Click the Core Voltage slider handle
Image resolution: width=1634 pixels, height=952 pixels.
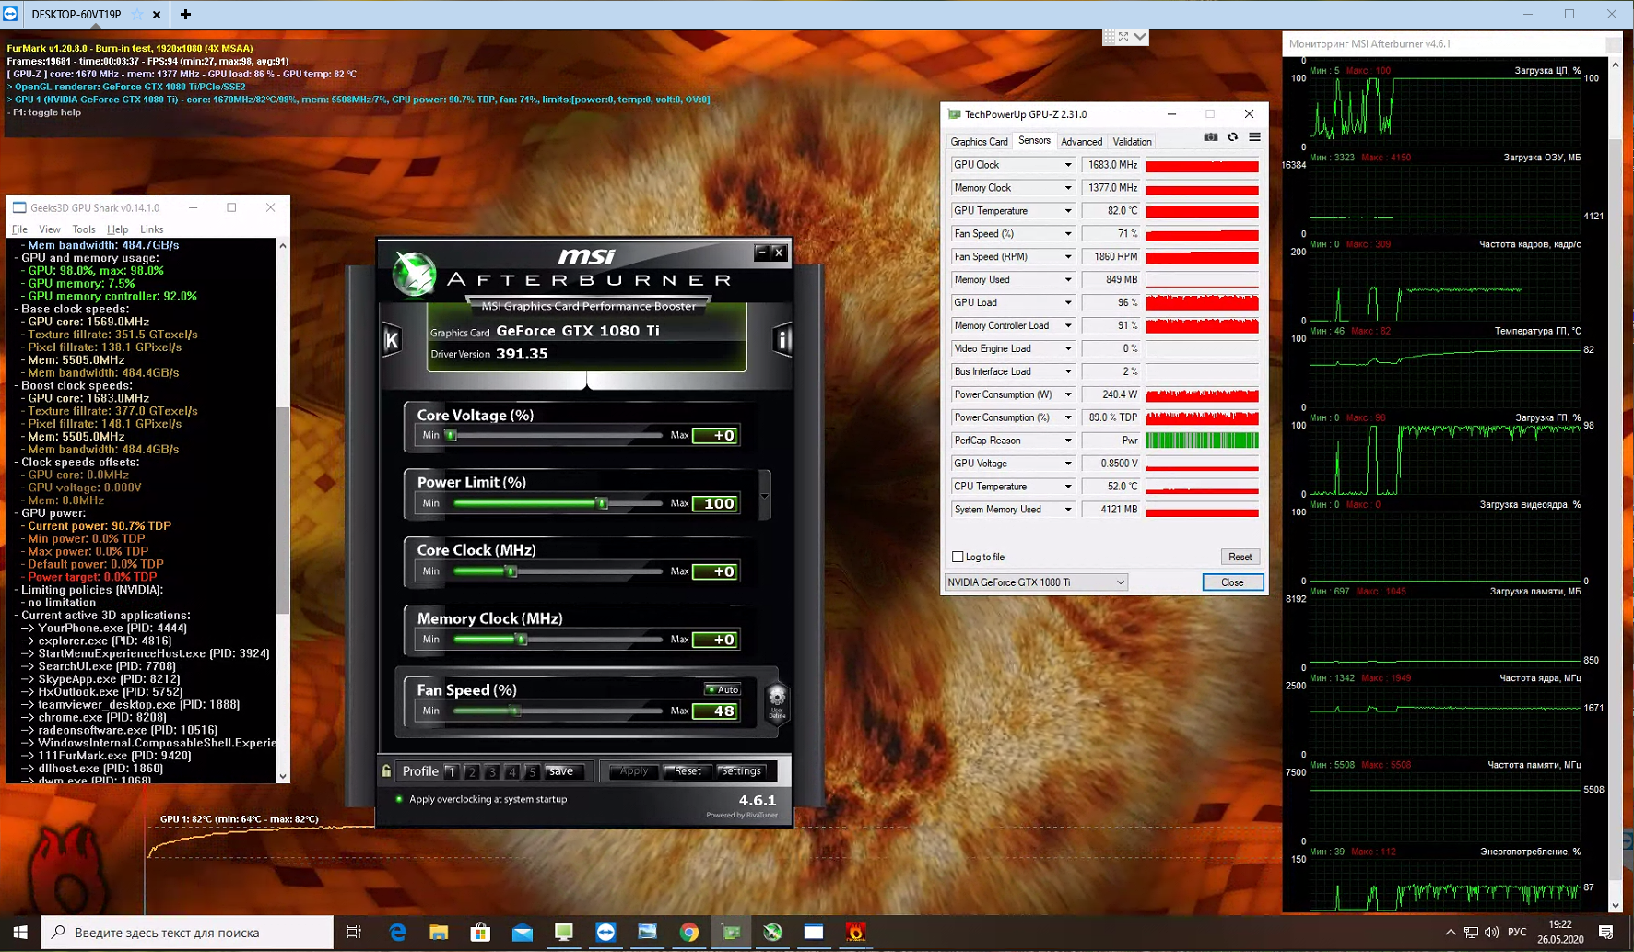pyautogui.click(x=451, y=435)
